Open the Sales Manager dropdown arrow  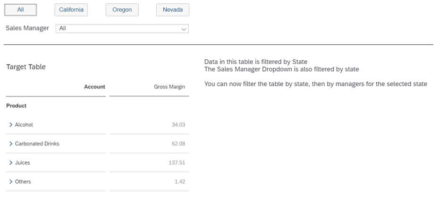tap(184, 29)
